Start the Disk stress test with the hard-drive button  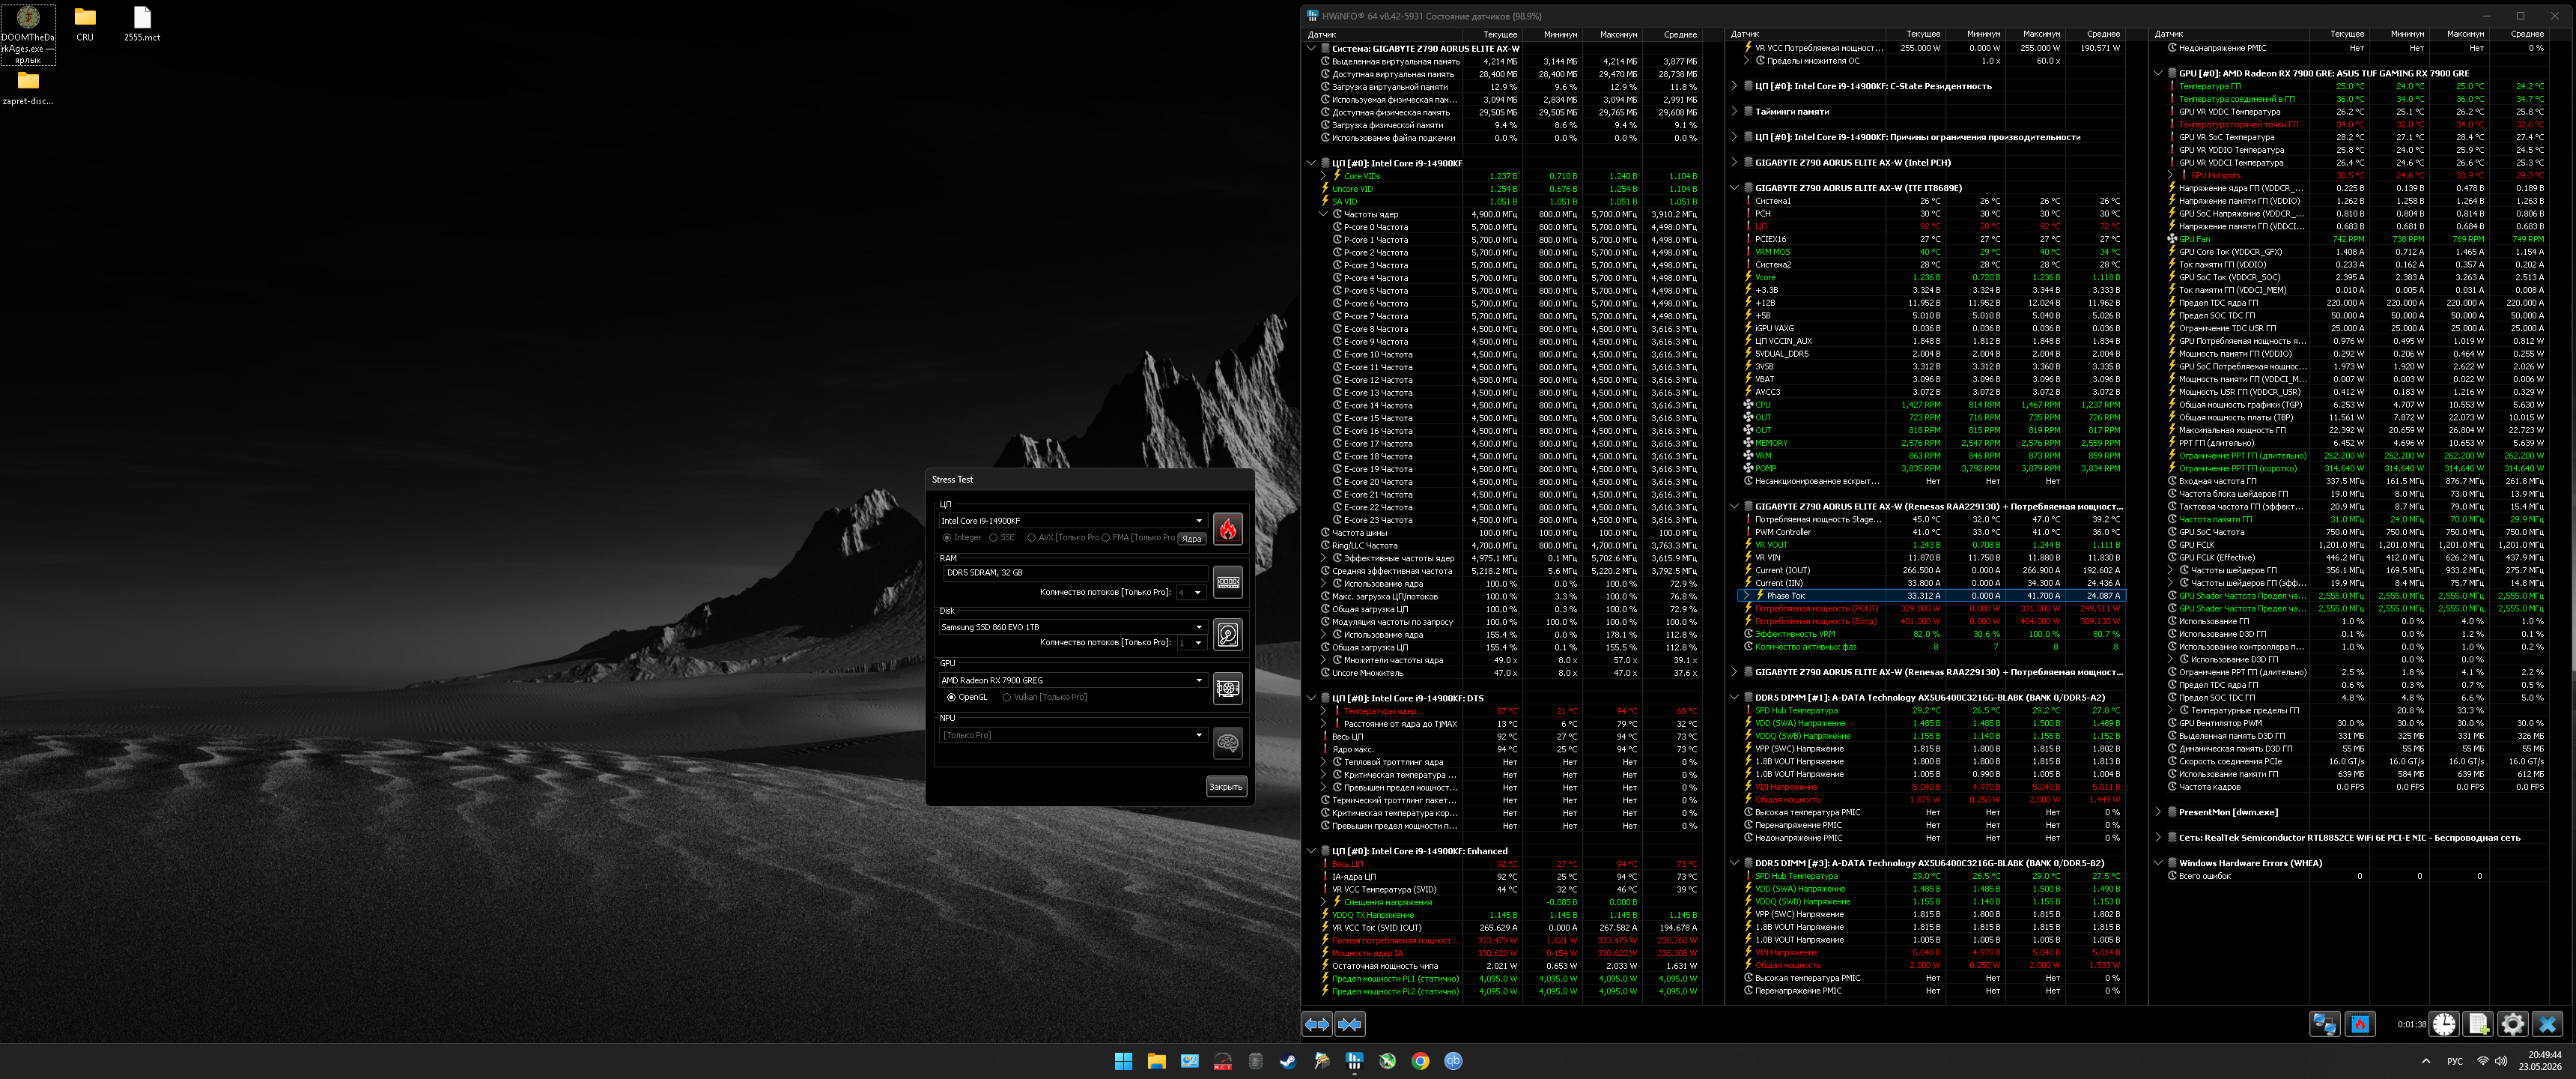pyautogui.click(x=1227, y=635)
